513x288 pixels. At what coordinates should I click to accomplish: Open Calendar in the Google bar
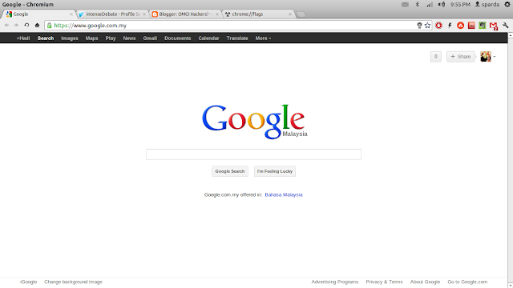(208, 38)
